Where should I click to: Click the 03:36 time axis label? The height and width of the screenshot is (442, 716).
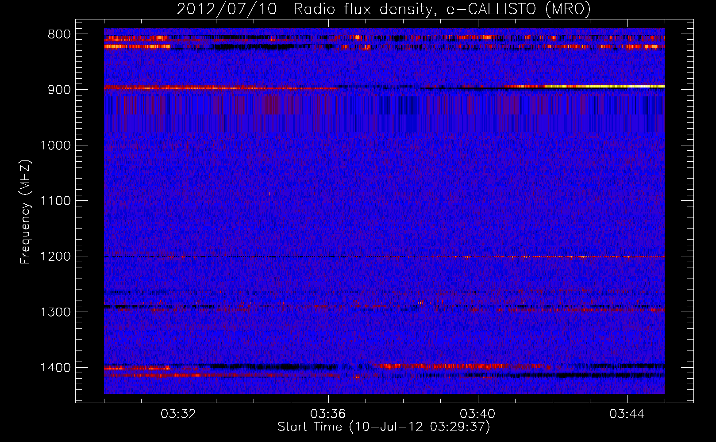pyautogui.click(x=328, y=414)
